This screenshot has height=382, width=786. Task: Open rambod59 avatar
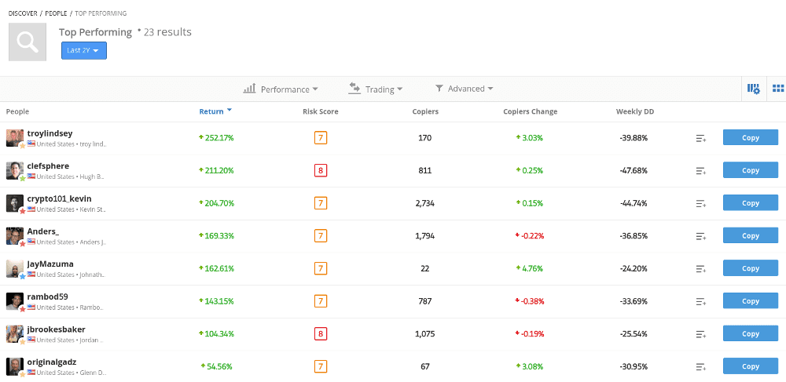pyautogui.click(x=14, y=301)
